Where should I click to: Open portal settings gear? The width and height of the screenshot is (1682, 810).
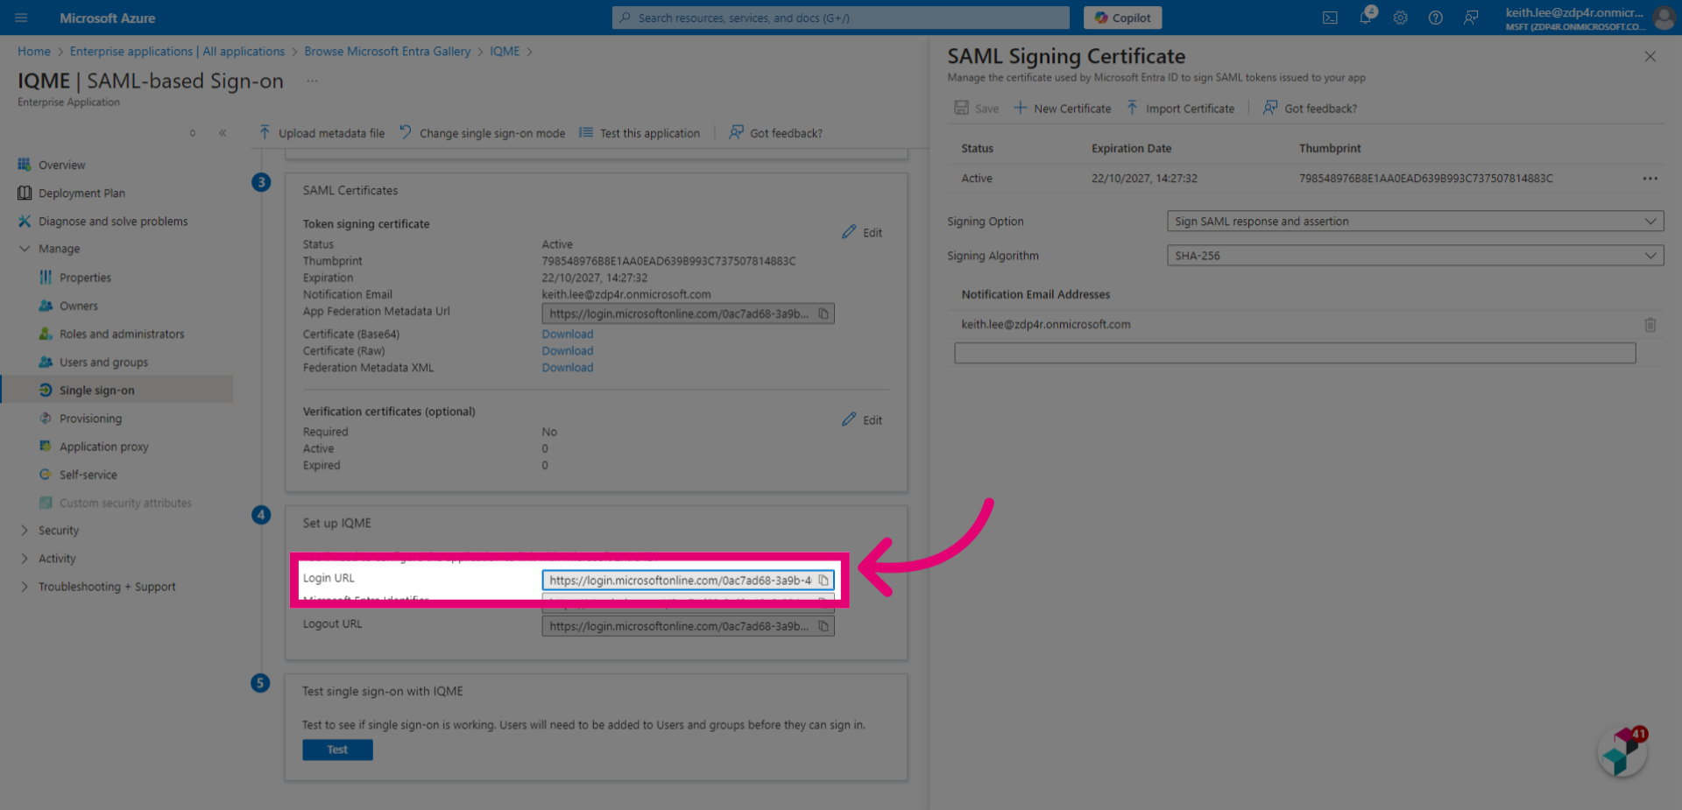click(1401, 18)
